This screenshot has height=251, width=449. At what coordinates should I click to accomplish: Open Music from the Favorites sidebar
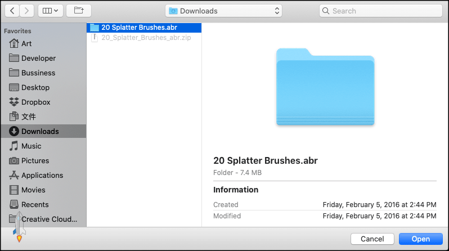point(31,146)
